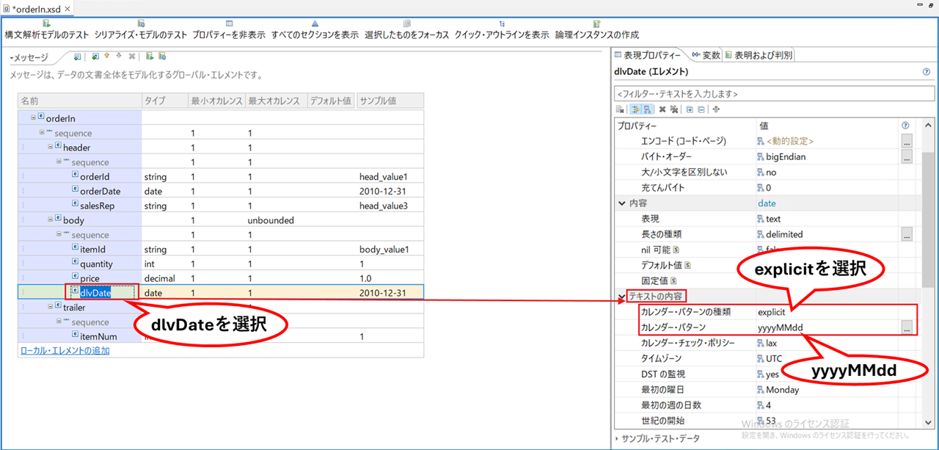Click the properties panel vertical scrollbar
The width and height of the screenshot is (939, 450).
[929, 206]
